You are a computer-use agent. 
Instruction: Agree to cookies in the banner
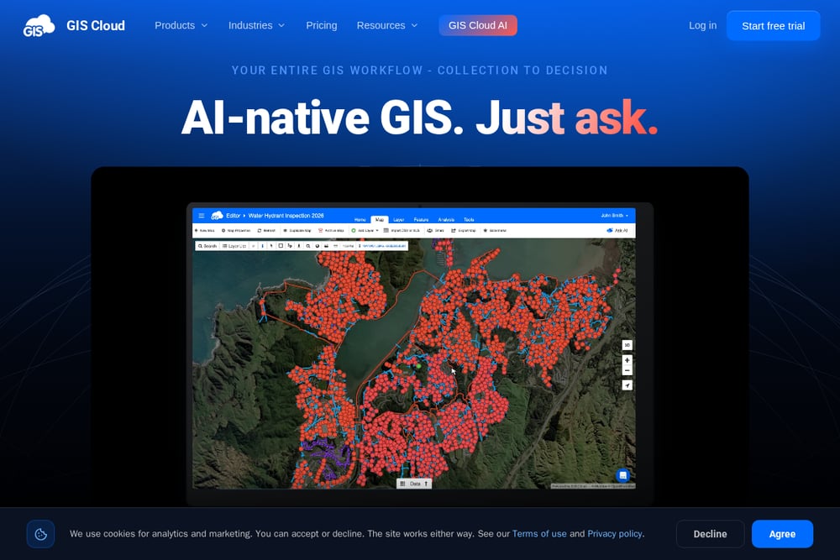[x=782, y=534]
